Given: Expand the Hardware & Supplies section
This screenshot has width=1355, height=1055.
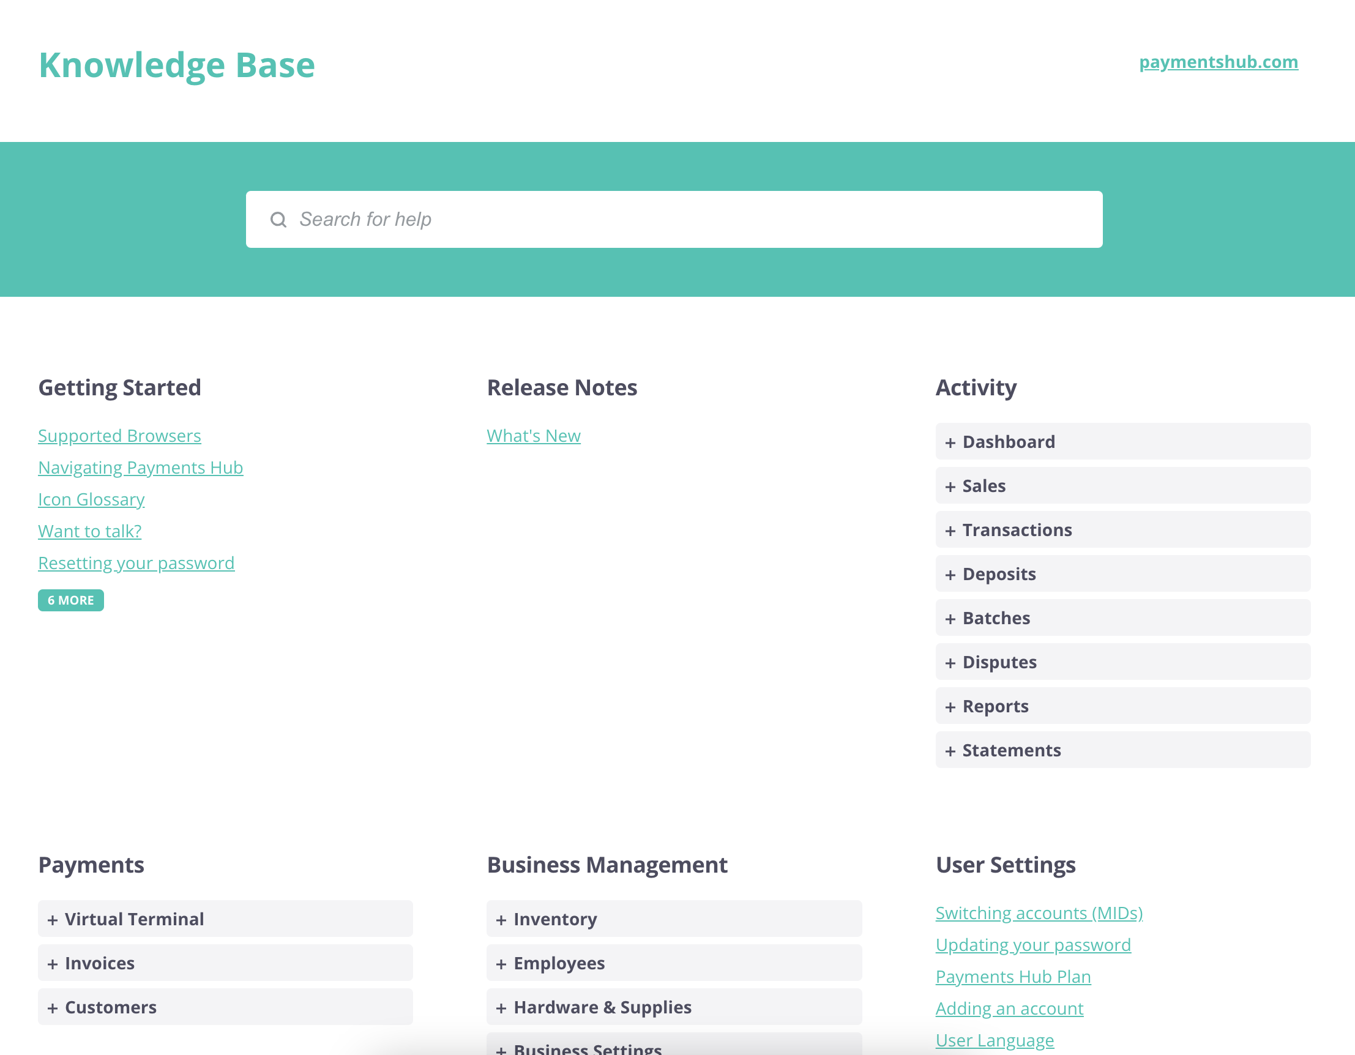Looking at the screenshot, I should (x=501, y=1007).
